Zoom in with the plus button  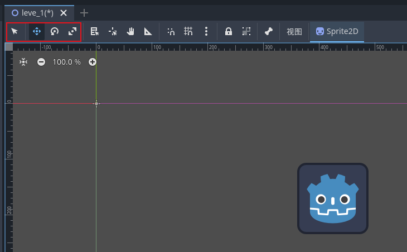pos(93,62)
